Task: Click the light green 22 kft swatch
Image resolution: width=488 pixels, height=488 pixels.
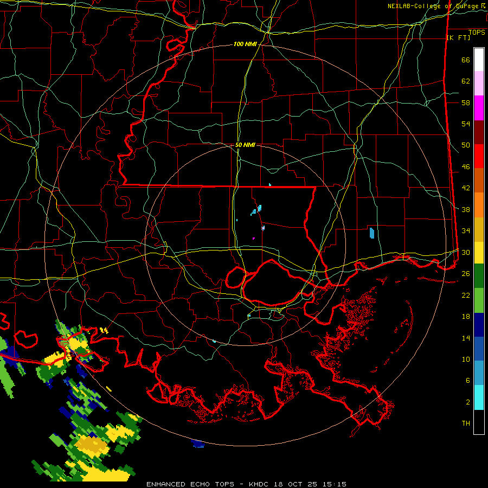Action: click(x=479, y=300)
